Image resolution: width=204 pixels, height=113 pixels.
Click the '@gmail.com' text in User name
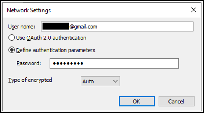(x=83, y=27)
